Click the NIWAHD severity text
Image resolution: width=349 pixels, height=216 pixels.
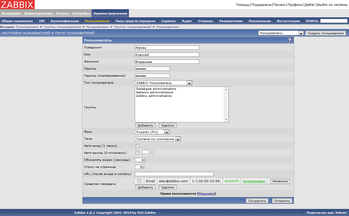pyautogui.click(x=232, y=181)
